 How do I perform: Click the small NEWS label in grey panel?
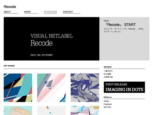106,21
